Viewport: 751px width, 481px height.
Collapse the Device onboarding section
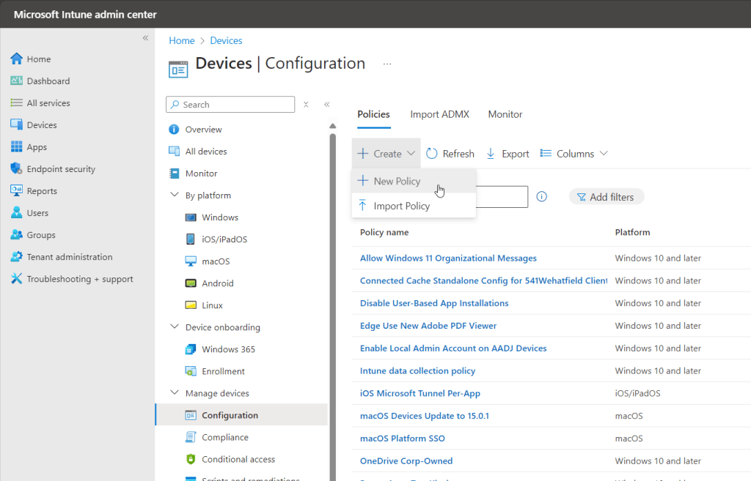point(175,327)
